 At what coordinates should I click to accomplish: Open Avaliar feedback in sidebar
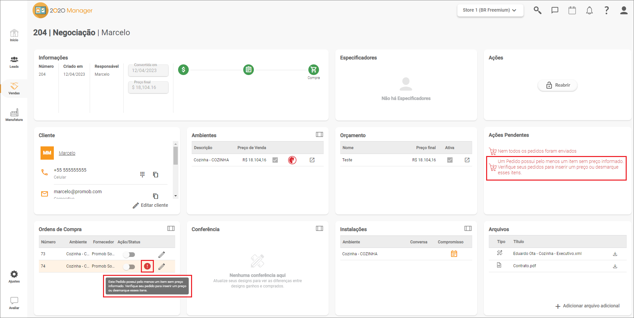14,303
